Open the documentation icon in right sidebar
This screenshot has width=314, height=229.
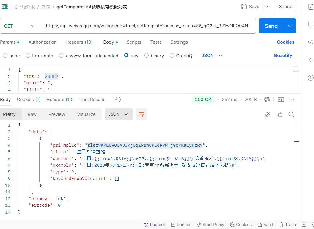click(310, 7)
